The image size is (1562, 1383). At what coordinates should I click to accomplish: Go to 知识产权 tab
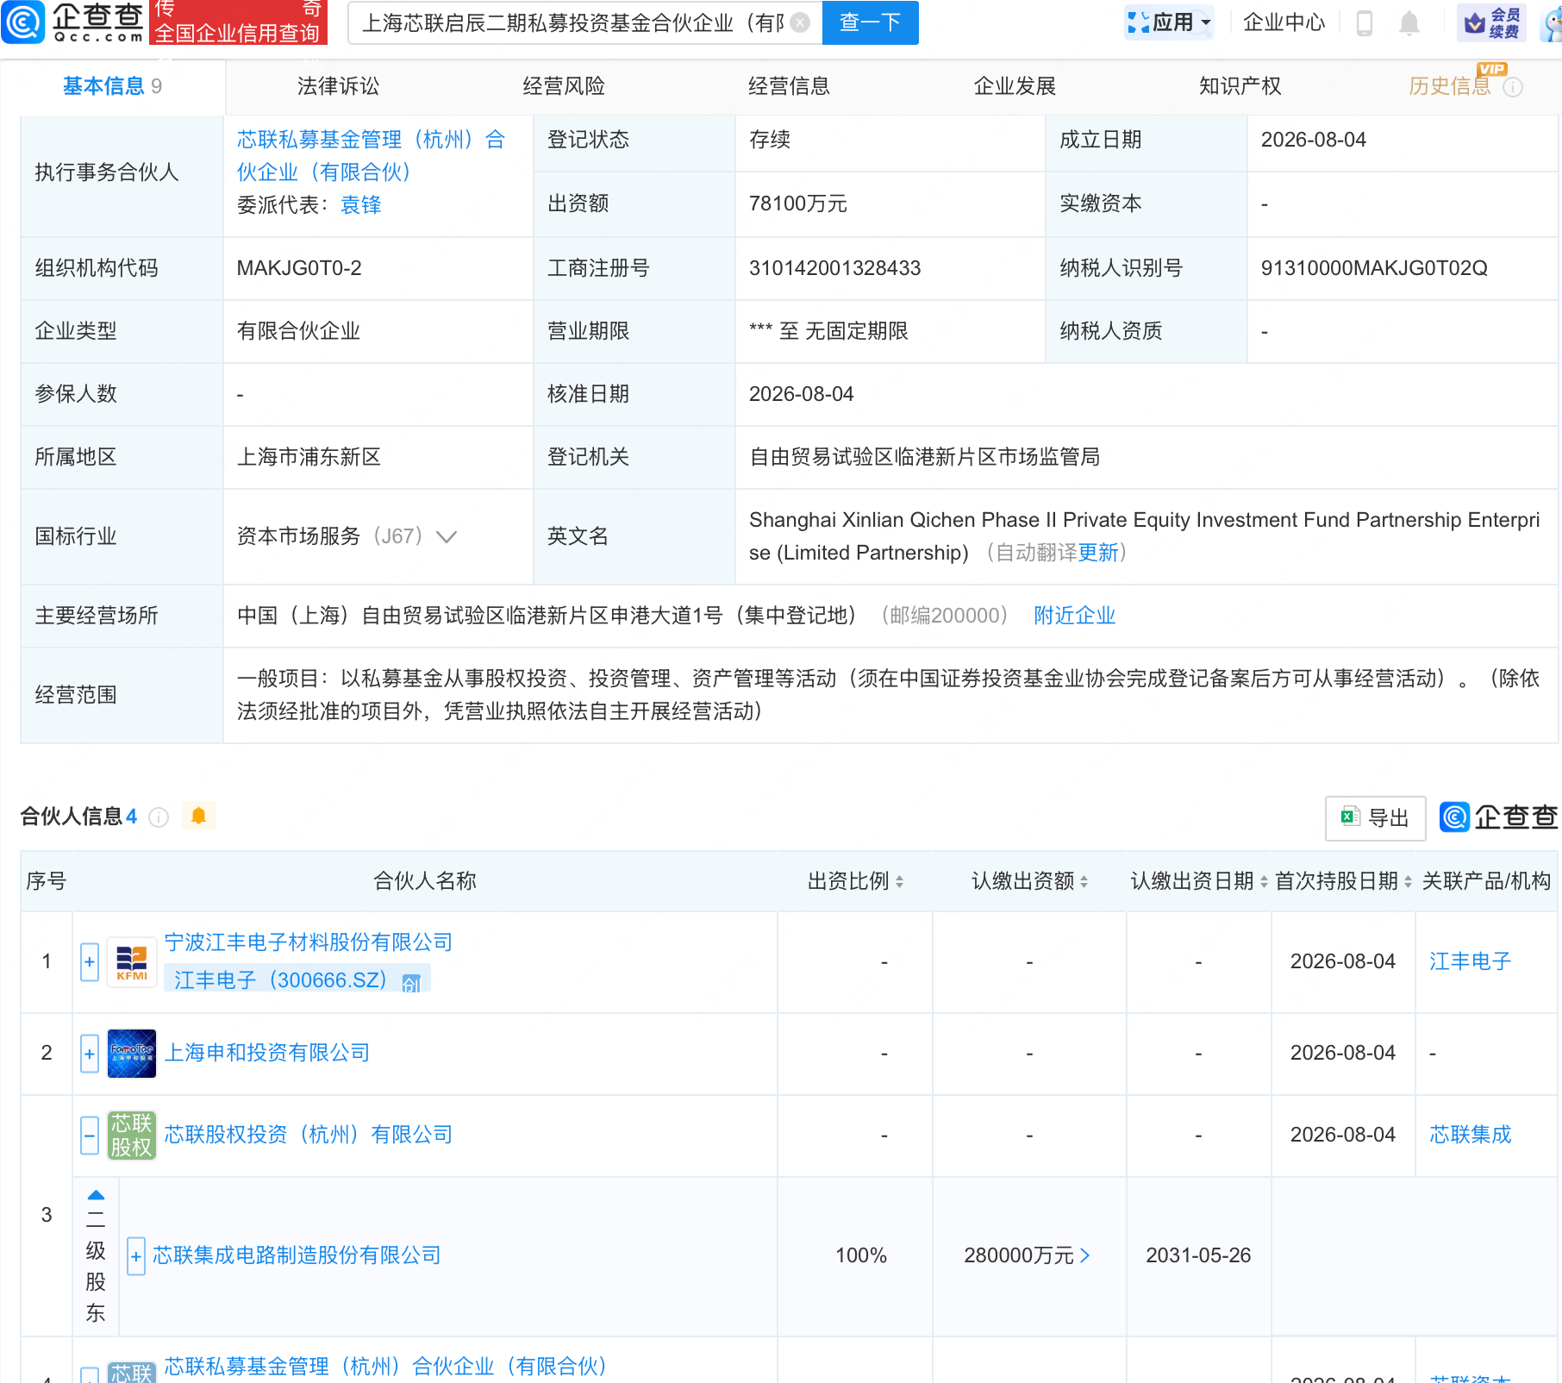point(1240,86)
